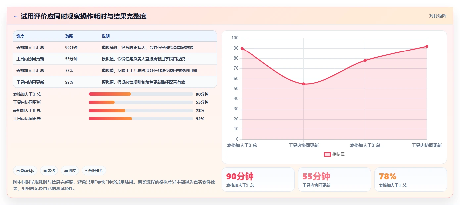The height and width of the screenshot is (205, 460).
Task: Click the lightning icon beside the card title
Action: click(16, 17)
